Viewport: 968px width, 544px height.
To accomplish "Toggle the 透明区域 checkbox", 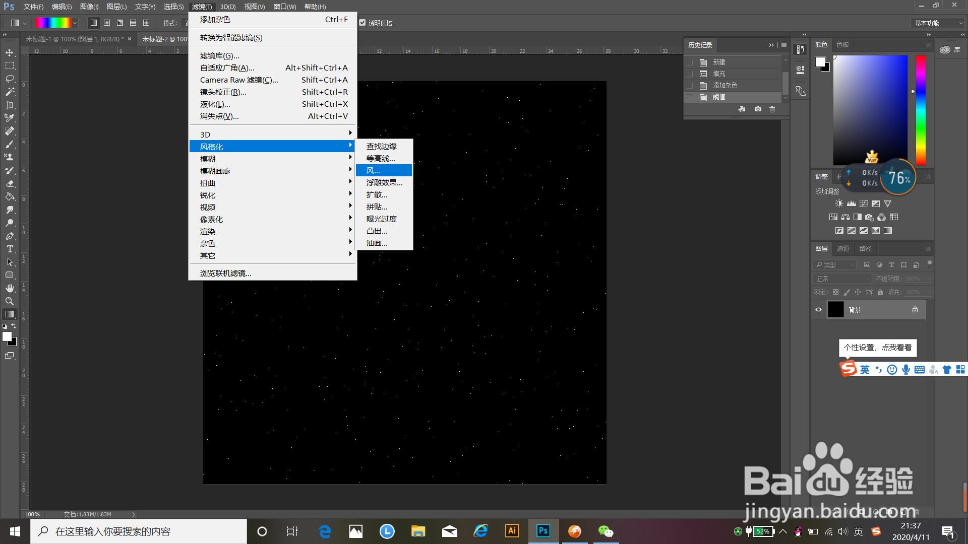I will click(362, 23).
